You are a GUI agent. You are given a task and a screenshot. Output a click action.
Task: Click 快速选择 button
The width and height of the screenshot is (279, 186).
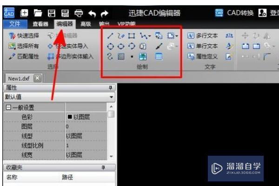(24, 36)
